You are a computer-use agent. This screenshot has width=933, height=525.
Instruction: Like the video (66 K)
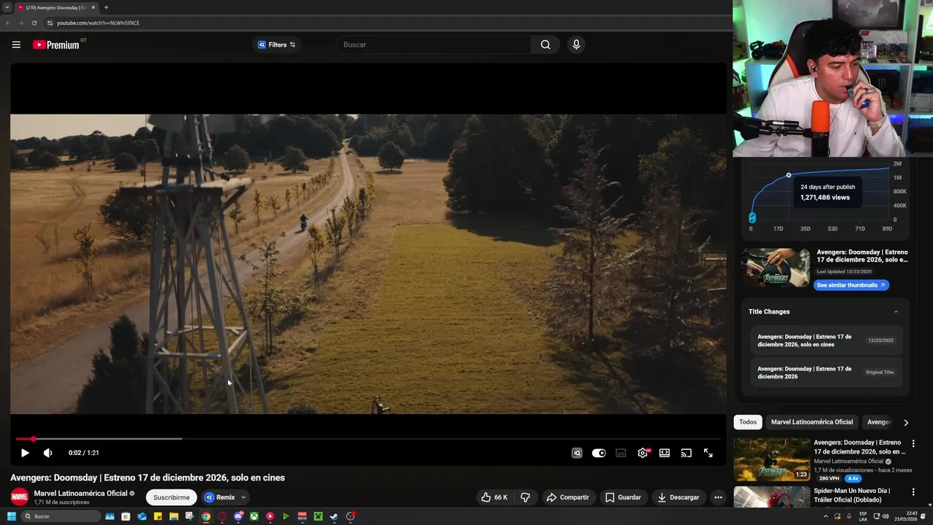[494, 497]
